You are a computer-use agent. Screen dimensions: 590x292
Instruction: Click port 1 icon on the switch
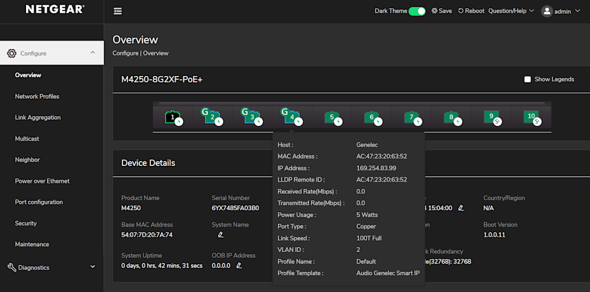173,117
